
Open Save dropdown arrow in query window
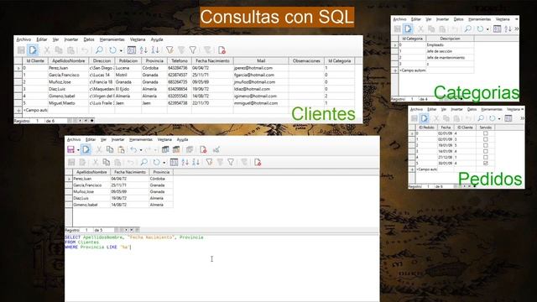78,150
